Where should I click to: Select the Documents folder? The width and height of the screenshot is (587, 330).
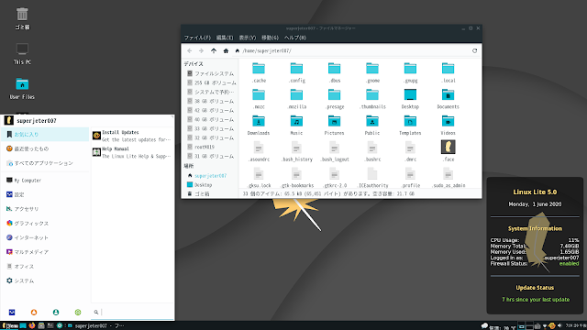[x=449, y=99]
